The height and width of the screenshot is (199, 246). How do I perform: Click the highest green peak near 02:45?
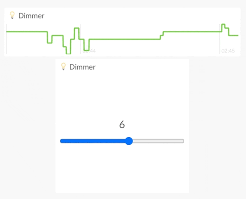[x=223, y=24]
